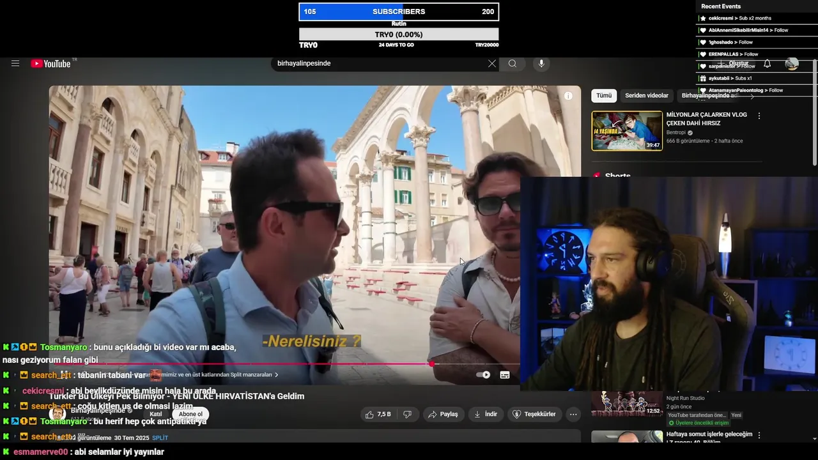Click the Paylaş share button
Image resolution: width=818 pixels, height=460 pixels.
tap(443, 414)
